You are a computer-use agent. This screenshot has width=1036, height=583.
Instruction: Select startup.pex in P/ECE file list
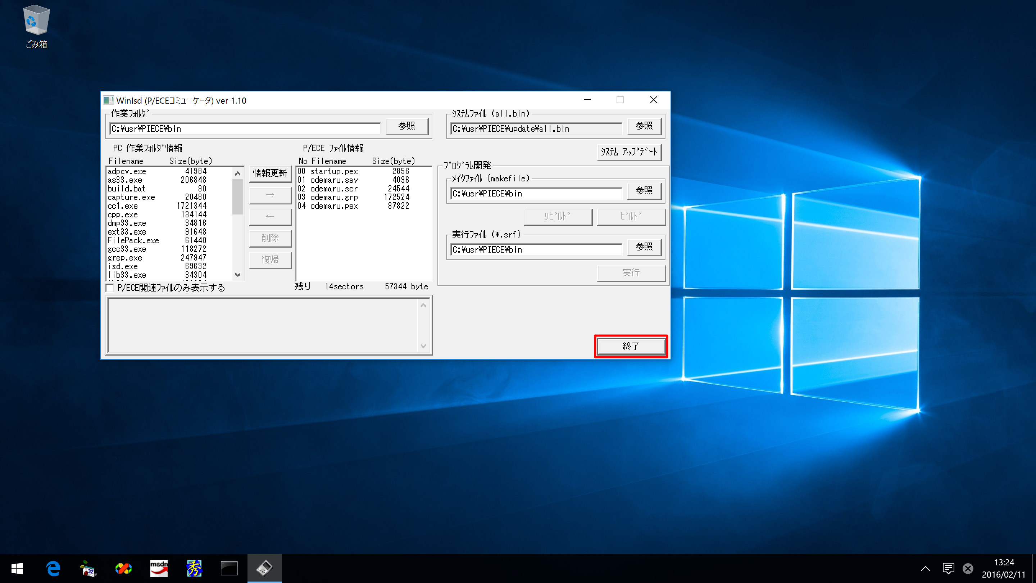coord(364,171)
